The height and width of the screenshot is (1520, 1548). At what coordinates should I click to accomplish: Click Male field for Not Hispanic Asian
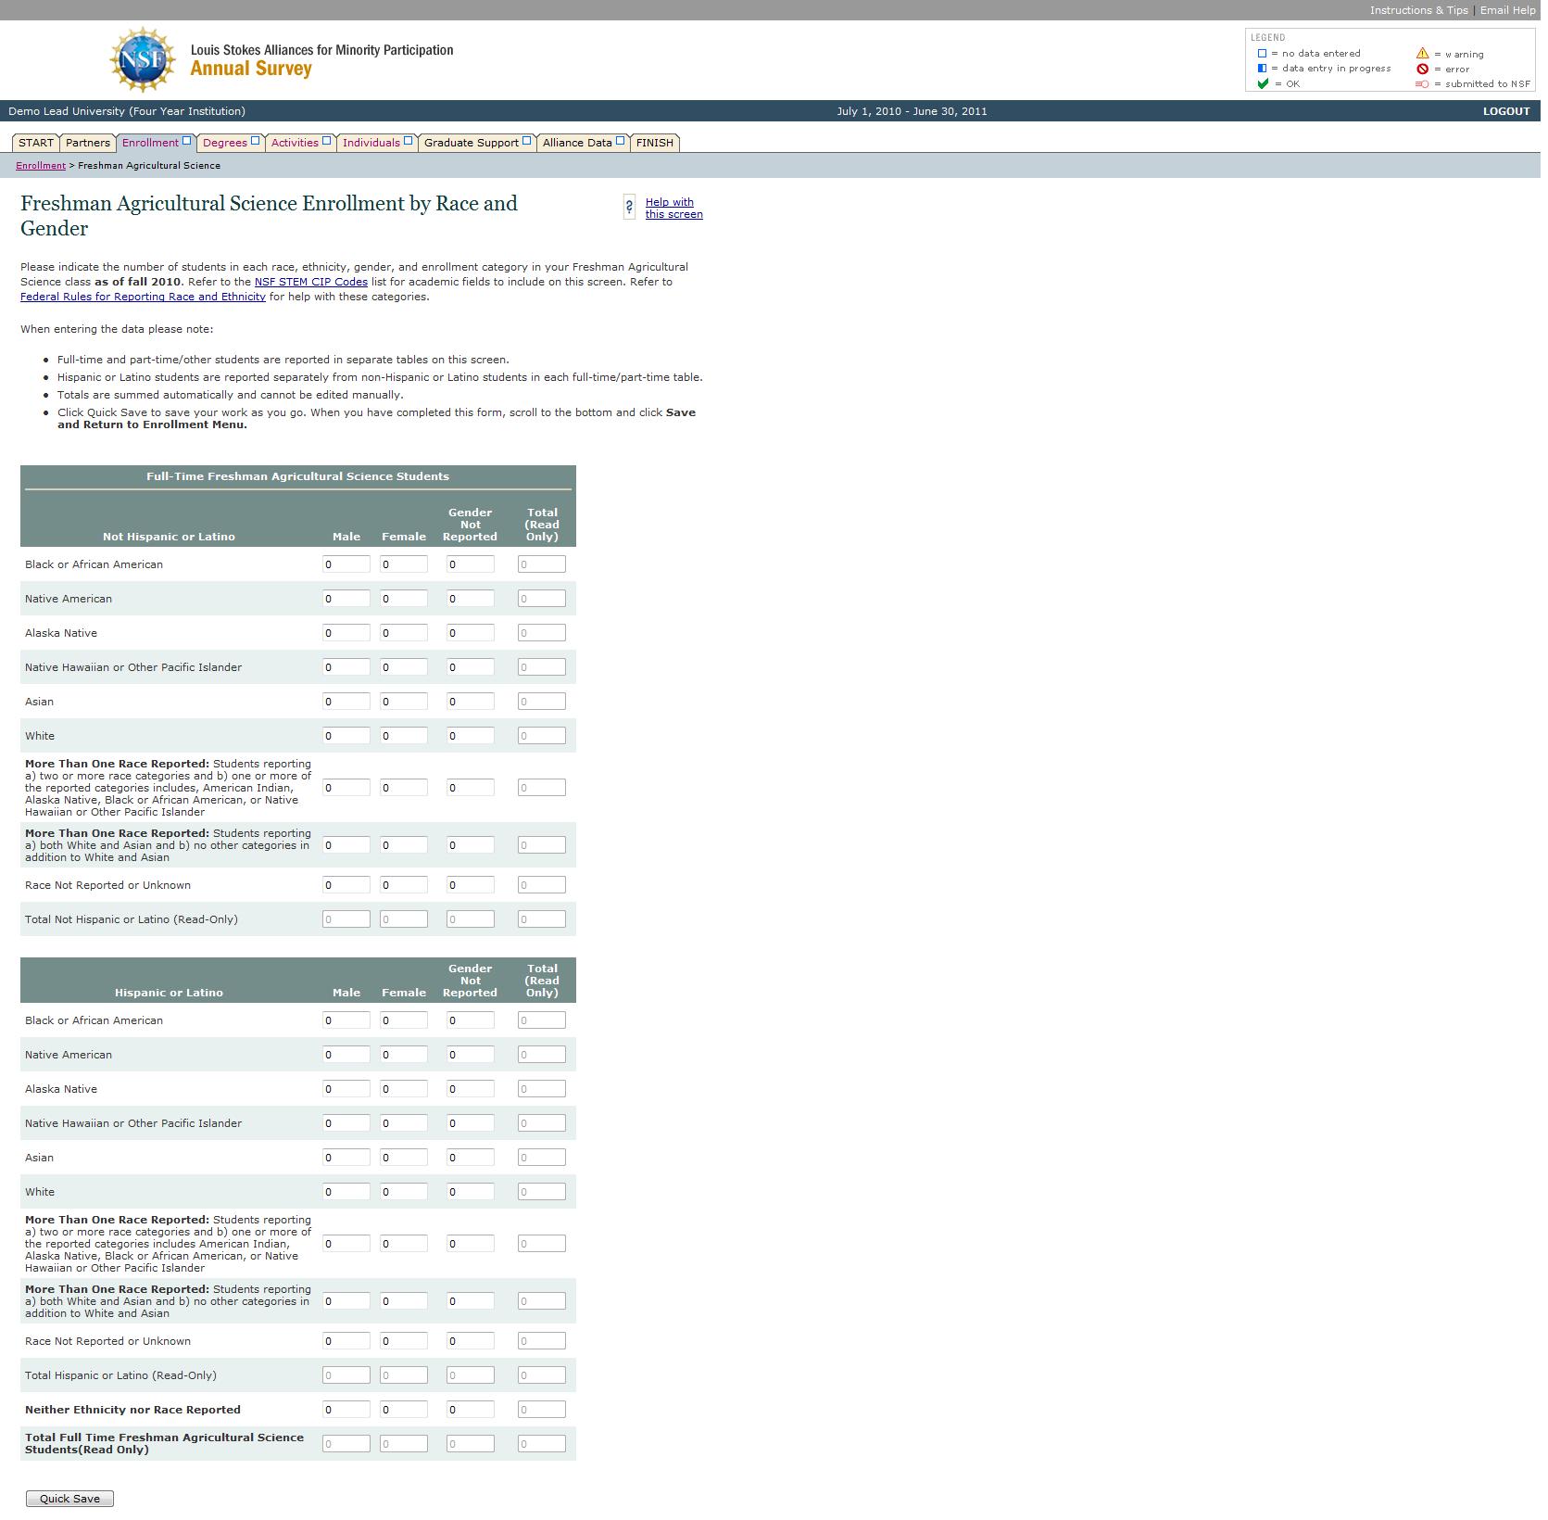pyautogui.click(x=346, y=702)
